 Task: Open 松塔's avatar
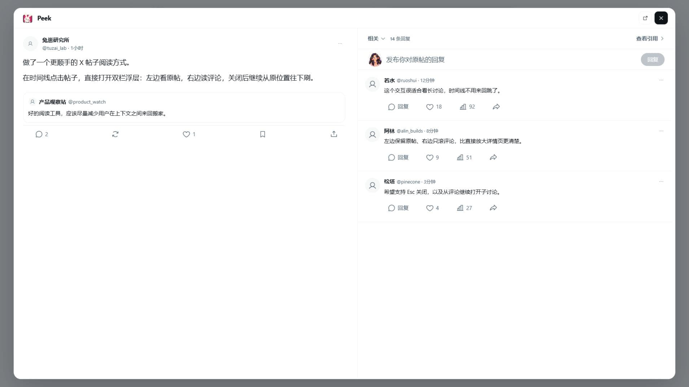[x=372, y=186]
